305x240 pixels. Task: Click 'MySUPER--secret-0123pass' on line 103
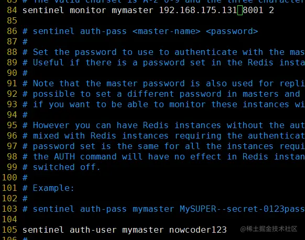coord(242,209)
